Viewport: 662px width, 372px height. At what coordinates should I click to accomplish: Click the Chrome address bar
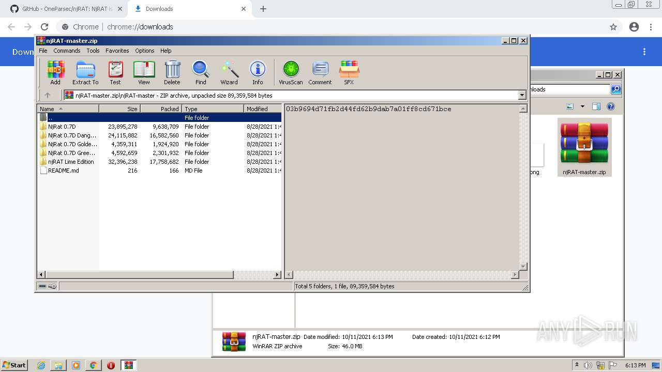click(x=331, y=27)
